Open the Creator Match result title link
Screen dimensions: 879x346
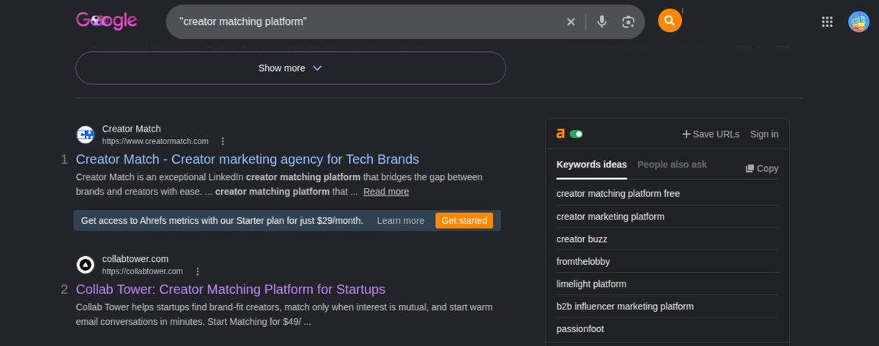point(248,159)
